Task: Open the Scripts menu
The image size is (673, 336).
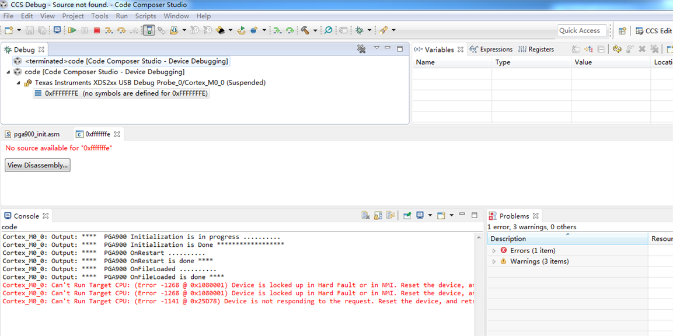Action: [x=145, y=16]
